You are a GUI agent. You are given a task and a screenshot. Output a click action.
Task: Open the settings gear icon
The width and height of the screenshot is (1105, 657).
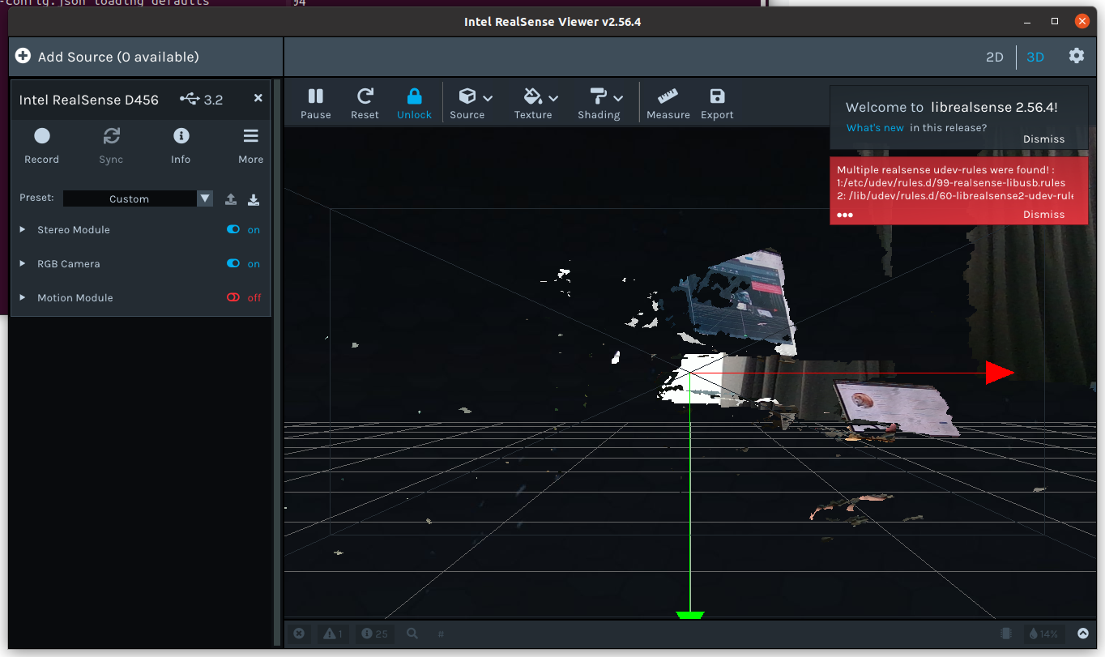1077,55
